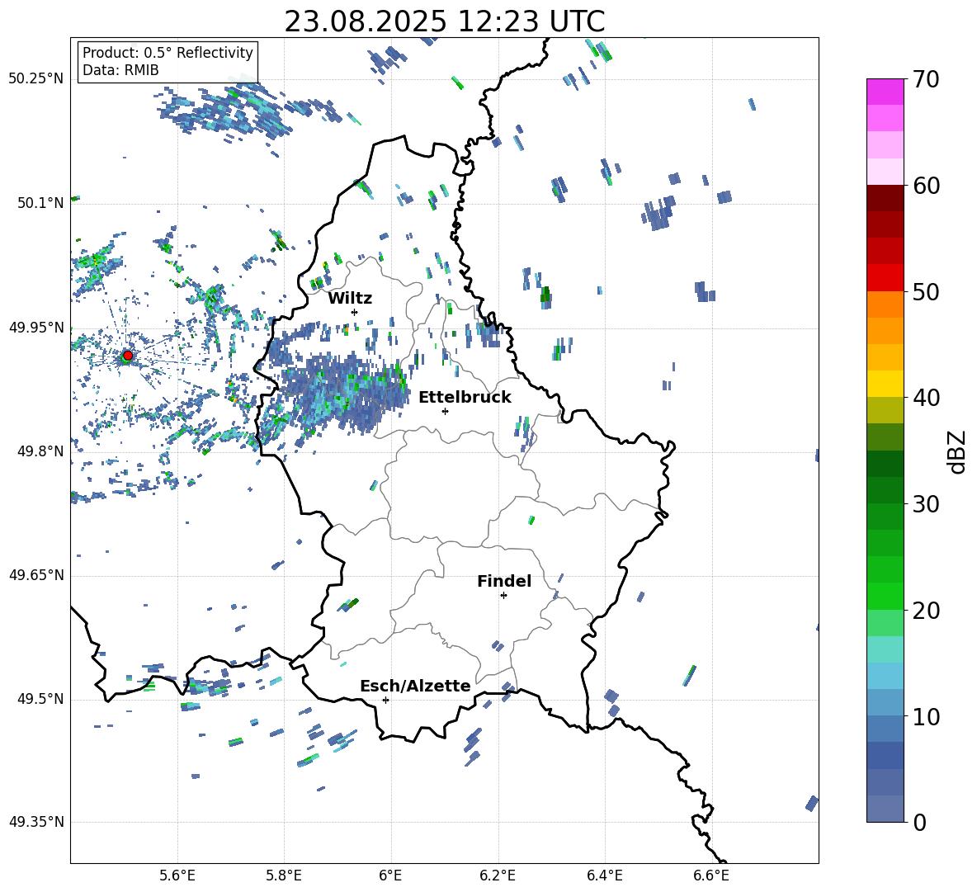The image size is (977, 892).
Task: Click the 49.65°N latitude label
Action: click(36, 574)
